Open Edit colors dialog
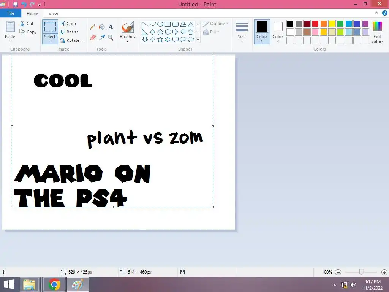 [x=377, y=32]
